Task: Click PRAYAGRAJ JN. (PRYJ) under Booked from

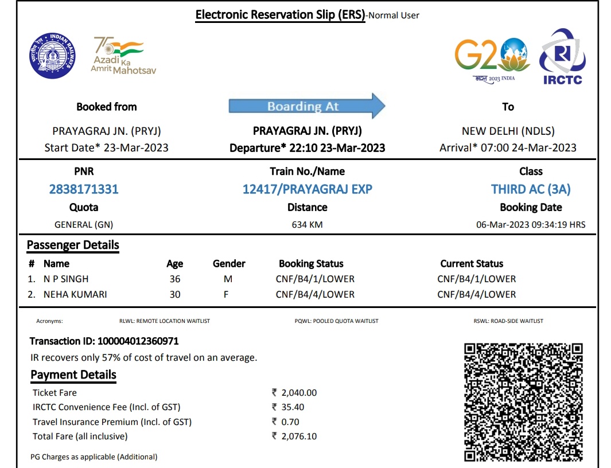Action: click(107, 131)
